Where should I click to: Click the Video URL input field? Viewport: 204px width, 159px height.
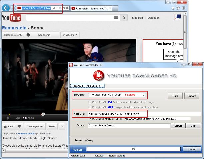click(x=144, y=114)
